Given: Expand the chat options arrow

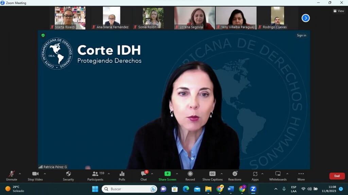Looking at the screenshot, I should pos(152,174).
